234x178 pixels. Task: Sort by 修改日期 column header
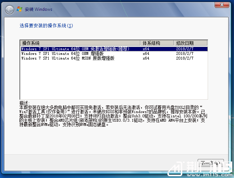tap(191, 43)
